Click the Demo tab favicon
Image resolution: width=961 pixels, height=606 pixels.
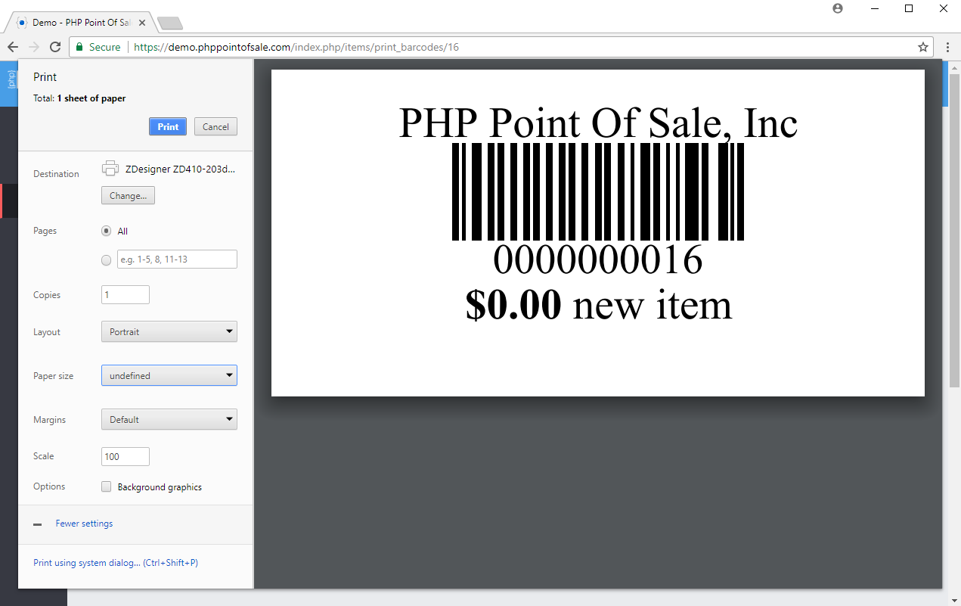pos(22,23)
